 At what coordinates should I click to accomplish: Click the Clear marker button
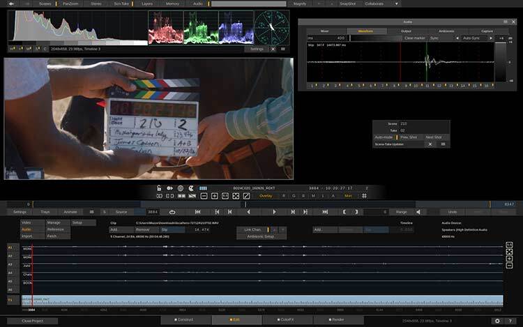[414, 38]
